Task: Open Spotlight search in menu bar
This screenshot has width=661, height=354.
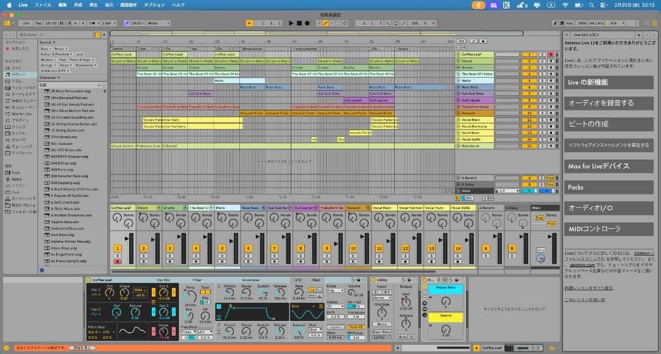Action: point(591,5)
